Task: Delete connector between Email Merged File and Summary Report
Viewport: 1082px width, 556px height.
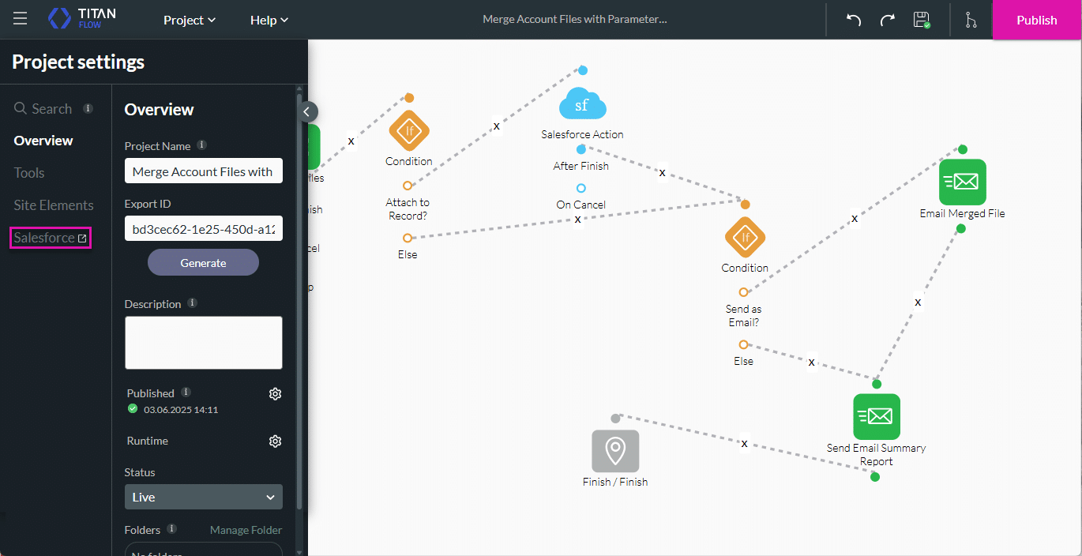Action: [x=918, y=302]
